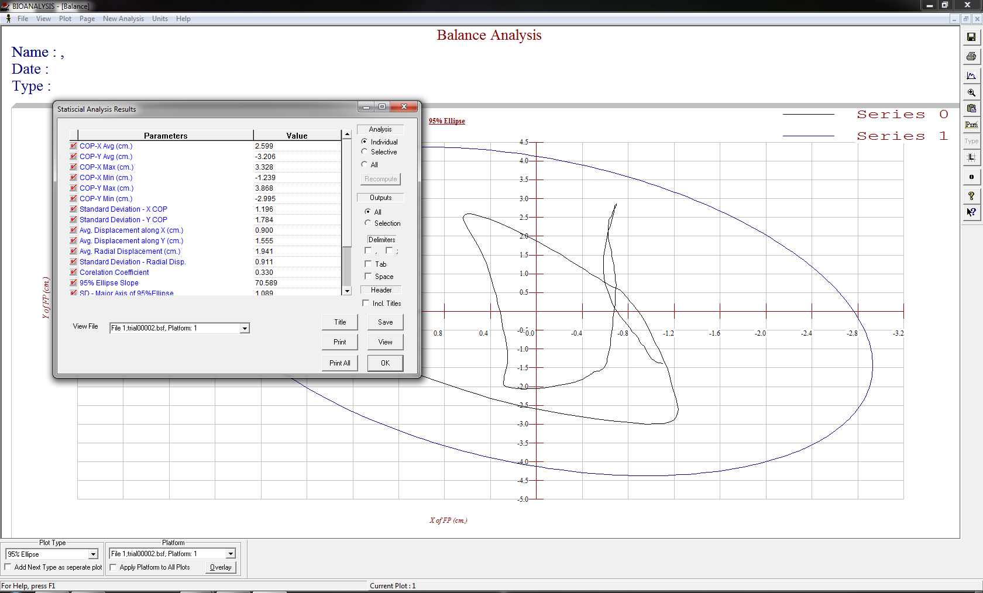The image size is (983, 593).
Task: Open the Plot menu
Action: pos(65,18)
